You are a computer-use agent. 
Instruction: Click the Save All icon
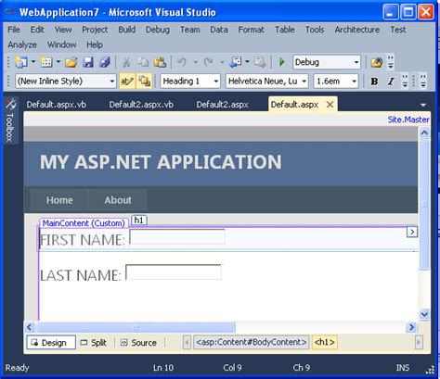(105, 63)
